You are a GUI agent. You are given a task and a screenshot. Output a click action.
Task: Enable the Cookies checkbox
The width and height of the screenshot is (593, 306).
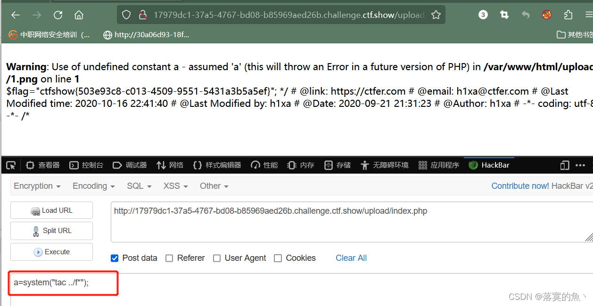(x=278, y=258)
